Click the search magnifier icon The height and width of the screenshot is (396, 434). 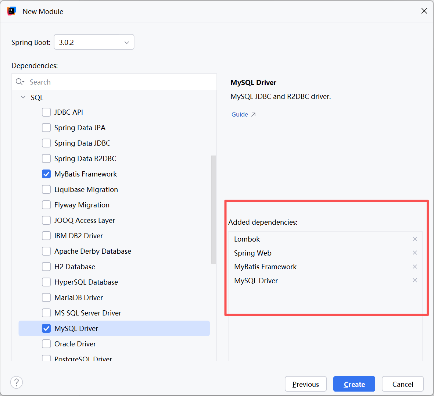pyautogui.click(x=19, y=82)
